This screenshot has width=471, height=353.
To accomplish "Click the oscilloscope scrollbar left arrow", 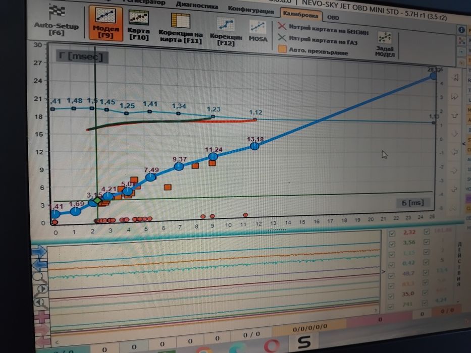I will click(x=58, y=341).
